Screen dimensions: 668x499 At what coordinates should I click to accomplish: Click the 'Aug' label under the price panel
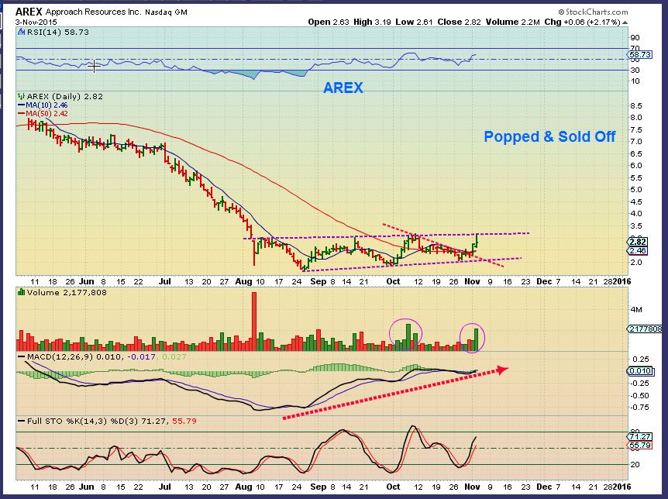pyautogui.click(x=243, y=282)
